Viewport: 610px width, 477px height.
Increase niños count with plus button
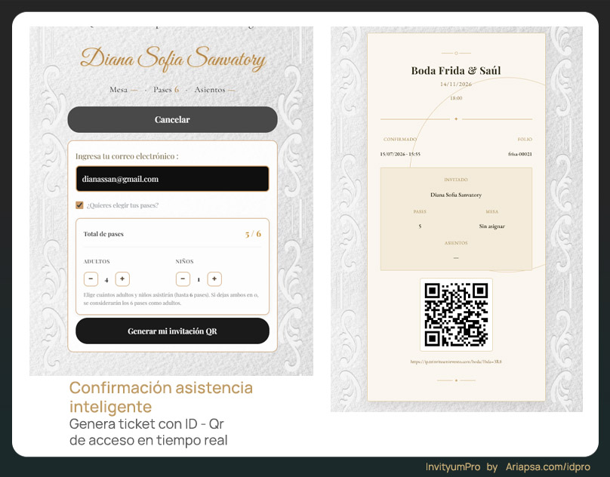click(x=214, y=279)
